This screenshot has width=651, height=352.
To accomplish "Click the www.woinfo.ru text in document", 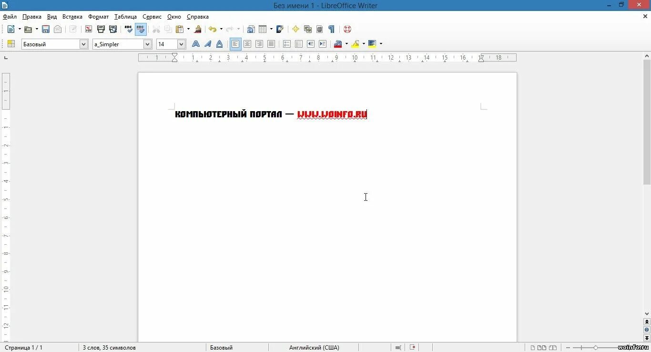I will tap(332, 114).
